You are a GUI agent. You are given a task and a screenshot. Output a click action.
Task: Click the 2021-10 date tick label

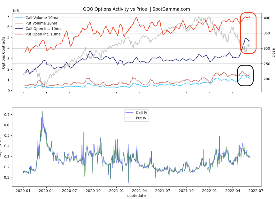pyautogui.click(x=186, y=190)
